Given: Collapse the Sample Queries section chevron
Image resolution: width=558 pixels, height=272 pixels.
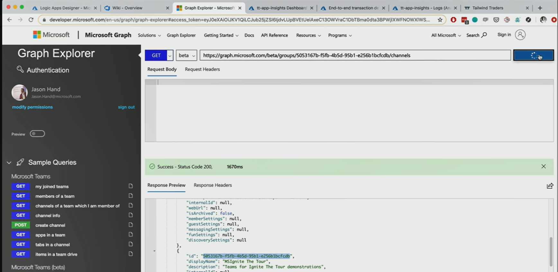Looking at the screenshot, I should [x=9, y=162].
